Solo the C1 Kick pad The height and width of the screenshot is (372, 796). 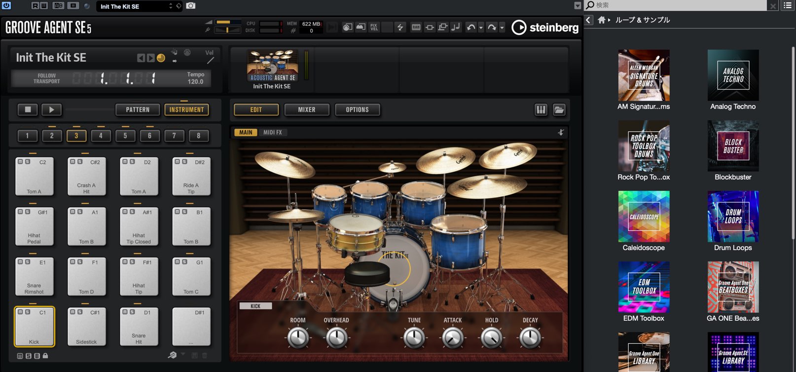click(28, 312)
